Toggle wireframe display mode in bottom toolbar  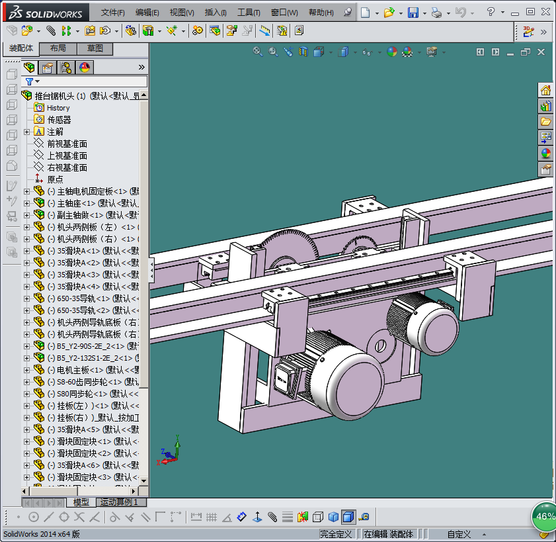[x=318, y=517]
